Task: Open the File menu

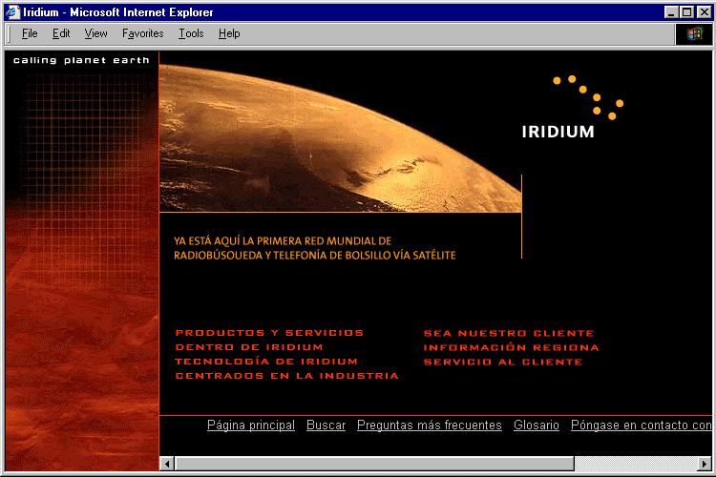Action: [x=30, y=33]
